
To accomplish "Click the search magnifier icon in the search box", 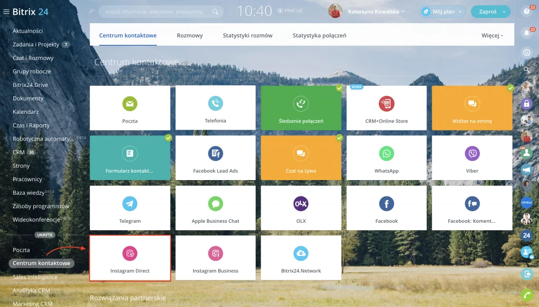I will [x=215, y=12].
